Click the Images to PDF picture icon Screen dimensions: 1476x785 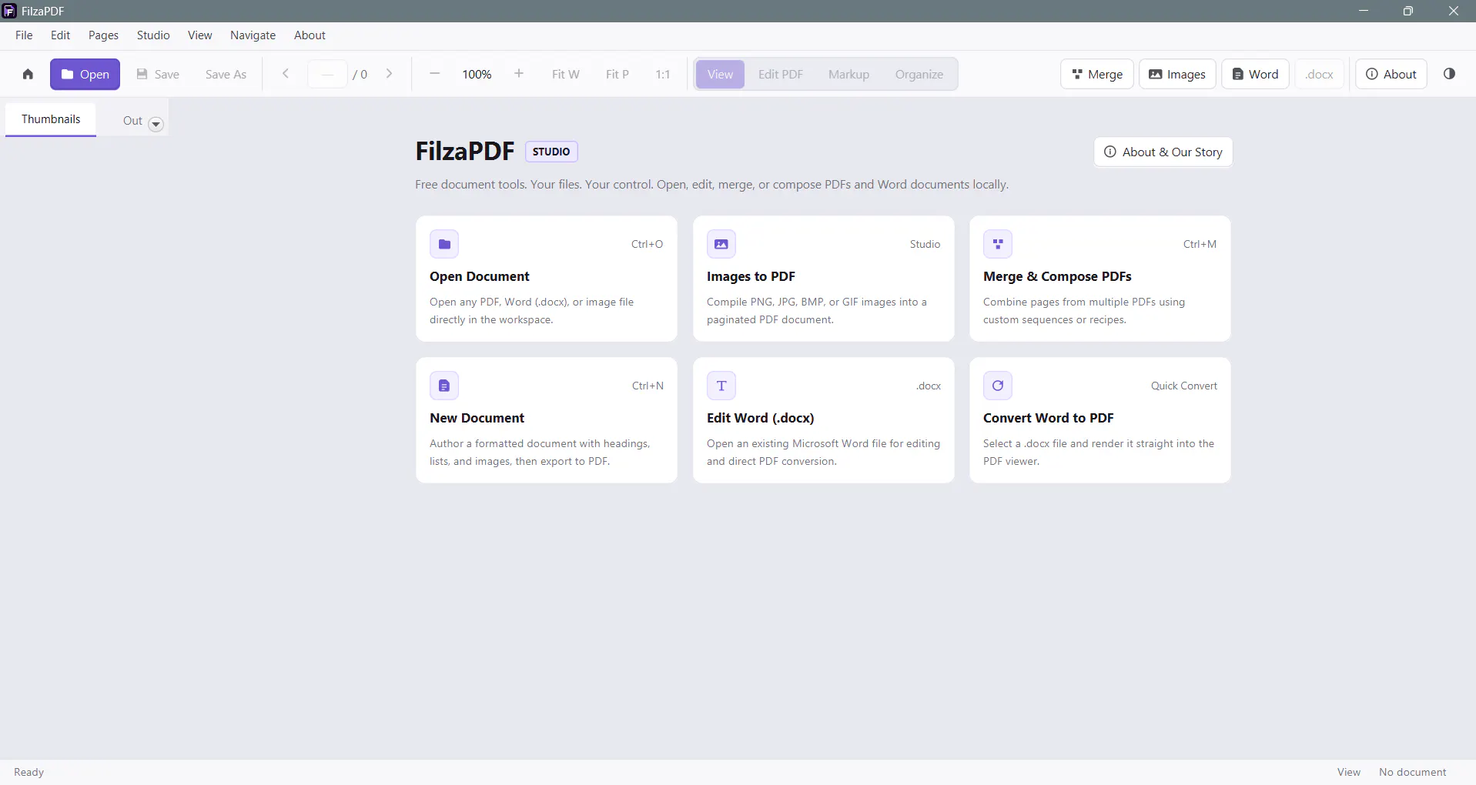[721, 244]
